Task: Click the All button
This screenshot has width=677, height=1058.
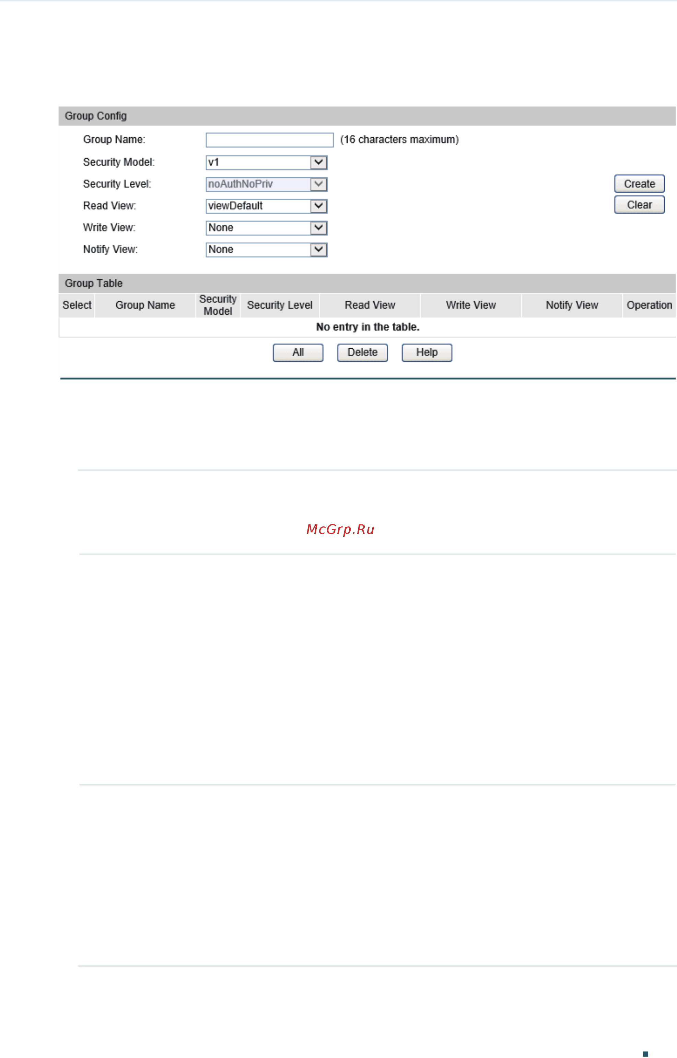Action: 298,352
